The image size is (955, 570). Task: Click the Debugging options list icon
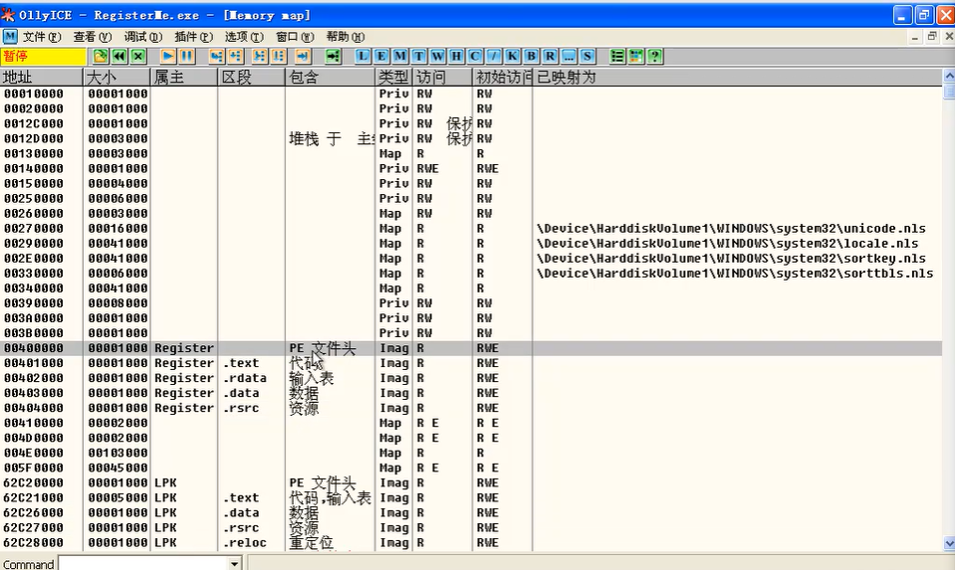pos(617,57)
